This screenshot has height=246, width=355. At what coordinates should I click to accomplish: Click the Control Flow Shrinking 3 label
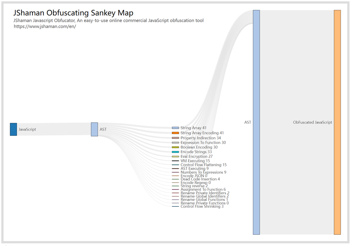point(202,206)
